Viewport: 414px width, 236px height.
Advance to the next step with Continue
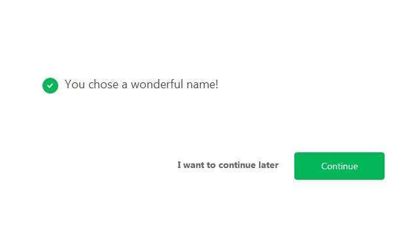(x=339, y=166)
